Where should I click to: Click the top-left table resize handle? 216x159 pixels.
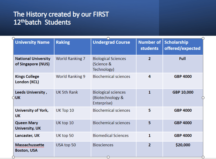coord(13,38)
